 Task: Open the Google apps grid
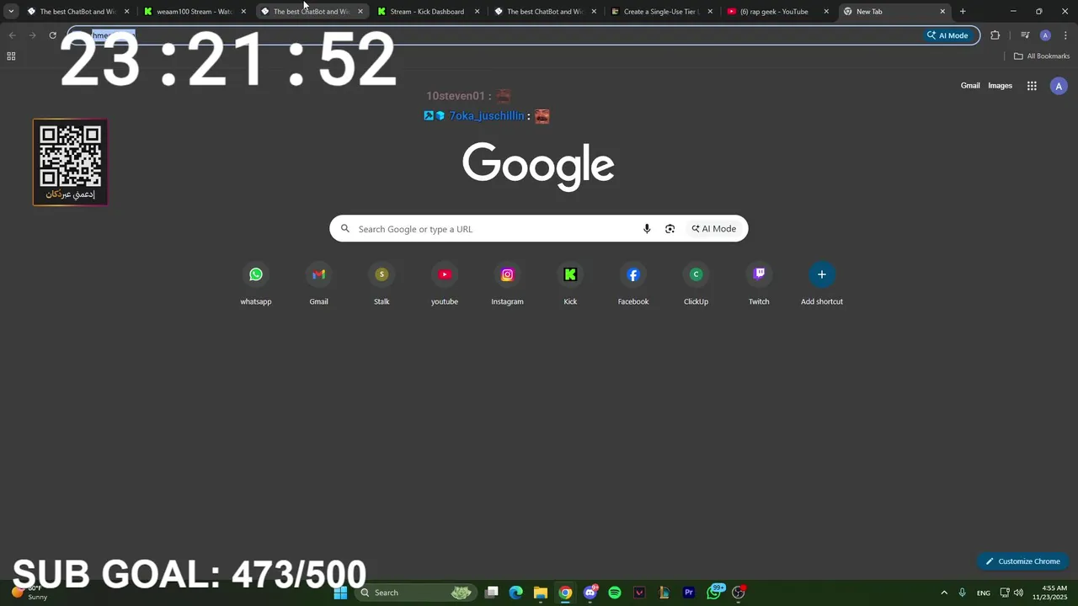(x=1032, y=86)
